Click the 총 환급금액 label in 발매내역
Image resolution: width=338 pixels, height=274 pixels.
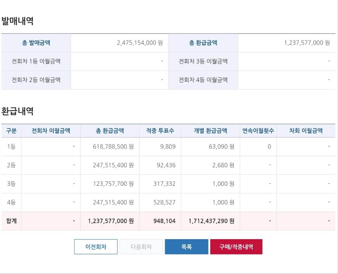[203, 43]
